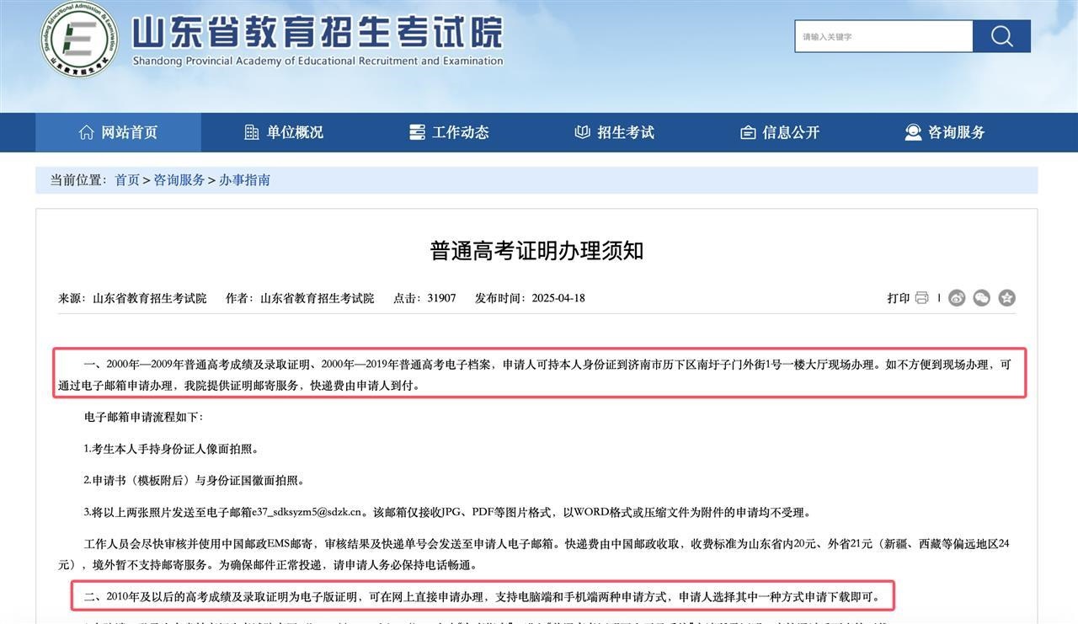The height and width of the screenshot is (624, 1078).
Task: Click the Shandong academy logo emblem
Action: pos(78,40)
